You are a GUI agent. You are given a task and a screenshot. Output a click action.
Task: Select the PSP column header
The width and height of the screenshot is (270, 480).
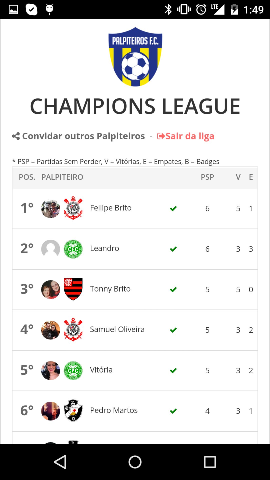pos(207,177)
